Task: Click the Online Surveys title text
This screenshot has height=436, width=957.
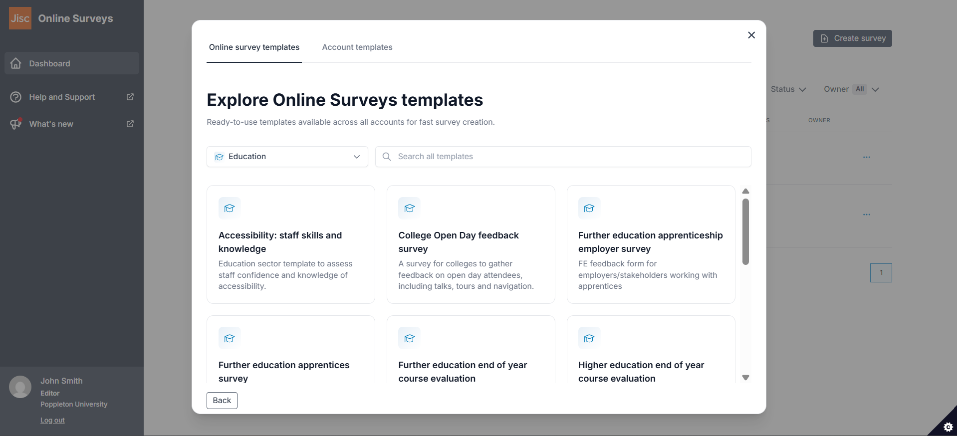Action: click(x=76, y=18)
